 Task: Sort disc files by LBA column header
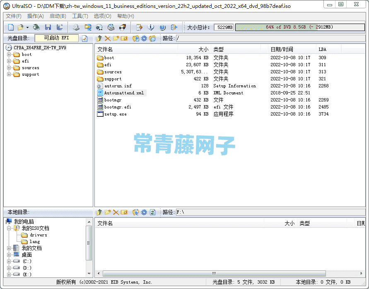click(x=328, y=49)
